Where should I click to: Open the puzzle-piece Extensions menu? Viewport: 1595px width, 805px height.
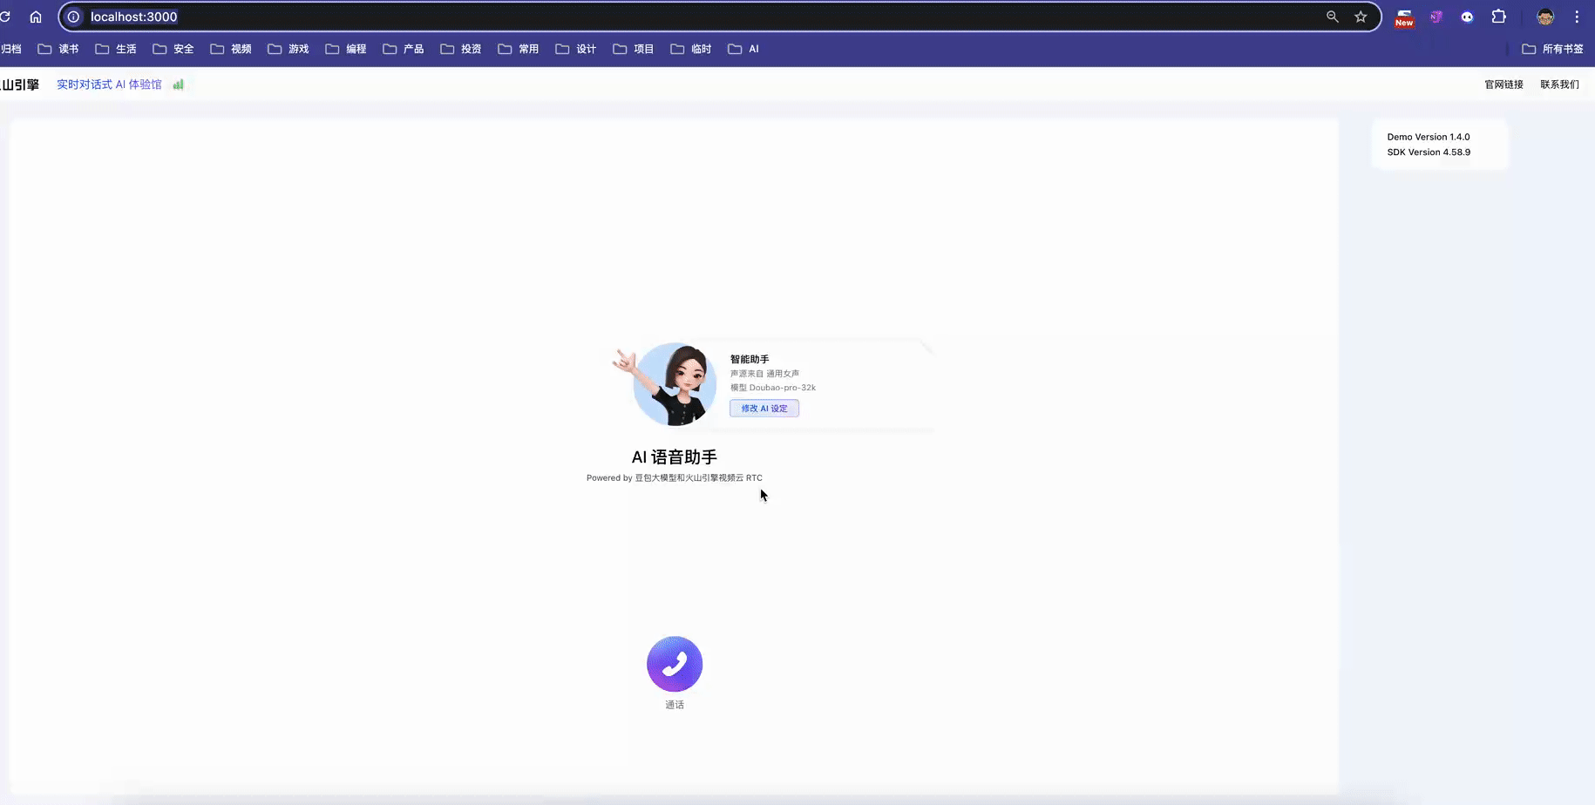click(x=1499, y=17)
